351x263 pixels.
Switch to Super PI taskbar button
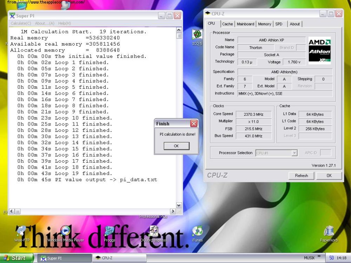[64, 258]
